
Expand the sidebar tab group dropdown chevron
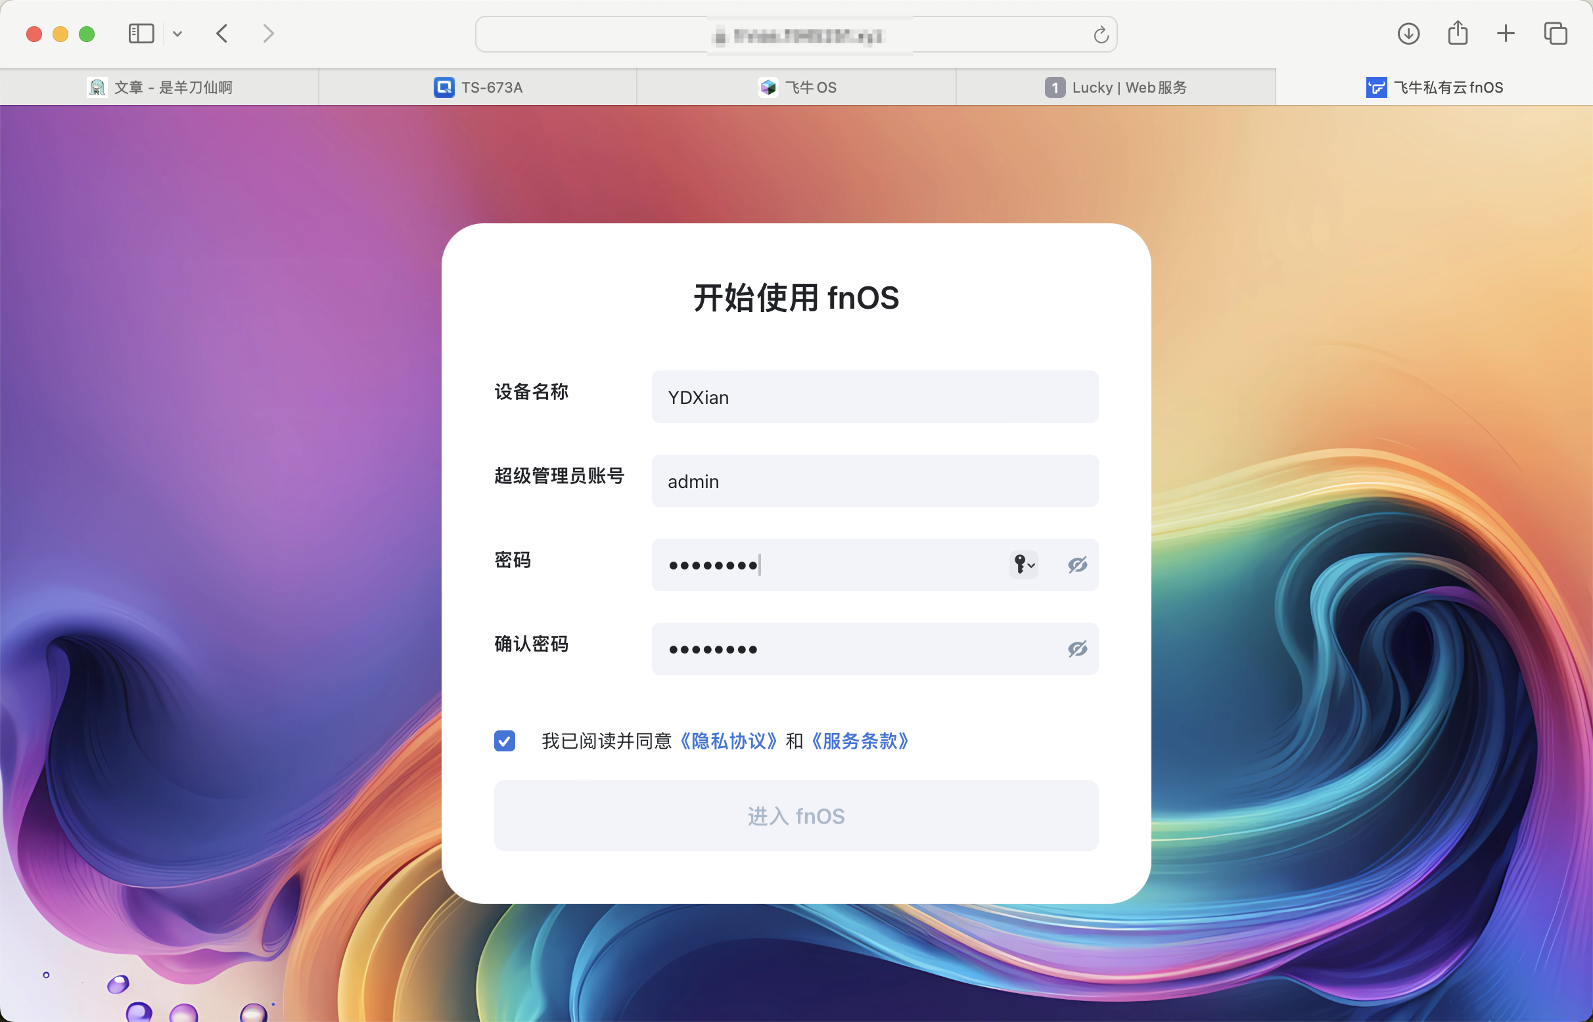tap(177, 34)
